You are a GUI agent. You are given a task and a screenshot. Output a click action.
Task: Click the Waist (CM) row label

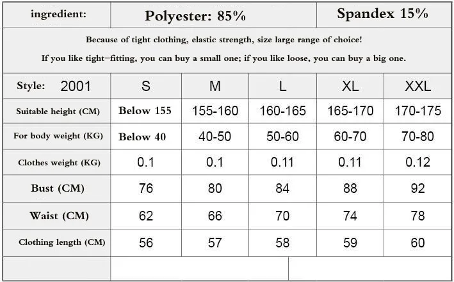coord(59,216)
